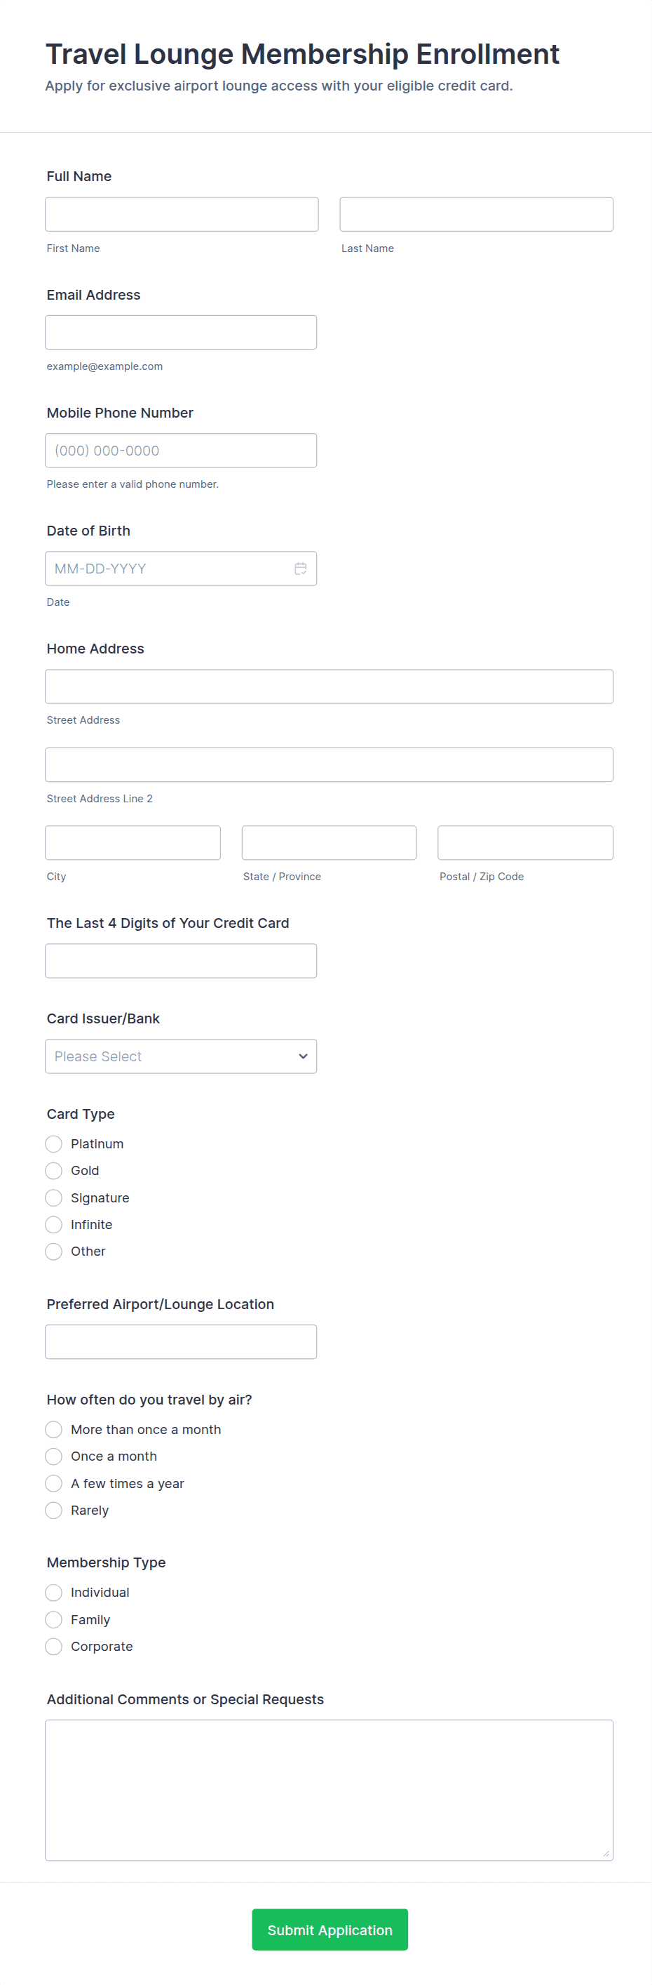This screenshot has height=1985, width=652.
Task: Select the Rarely travel option
Action: click(54, 1511)
